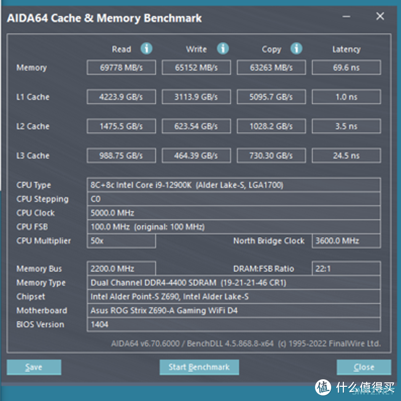Screen dimensions: 401x401
Task: Click the AIDA64 Cache & Memory Benchmark title
Action: pyautogui.click(x=105, y=18)
